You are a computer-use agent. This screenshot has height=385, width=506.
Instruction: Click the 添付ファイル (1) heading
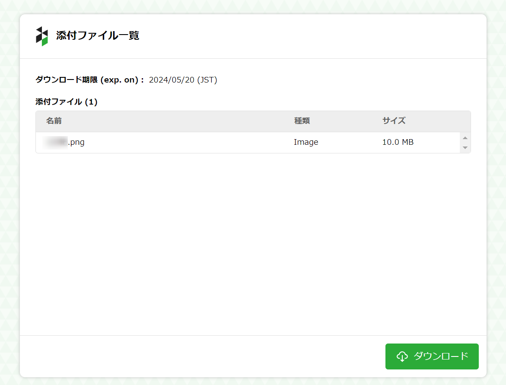tap(67, 102)
